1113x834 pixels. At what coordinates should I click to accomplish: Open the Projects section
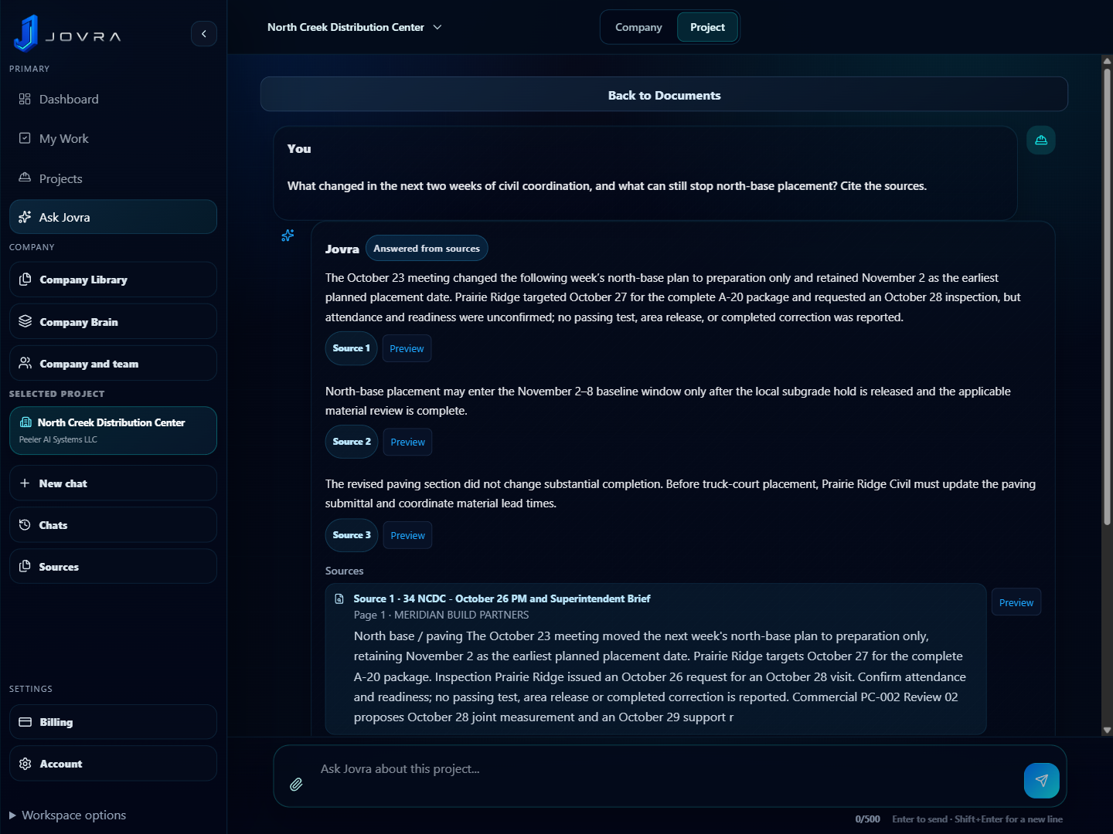click(113, 178)
